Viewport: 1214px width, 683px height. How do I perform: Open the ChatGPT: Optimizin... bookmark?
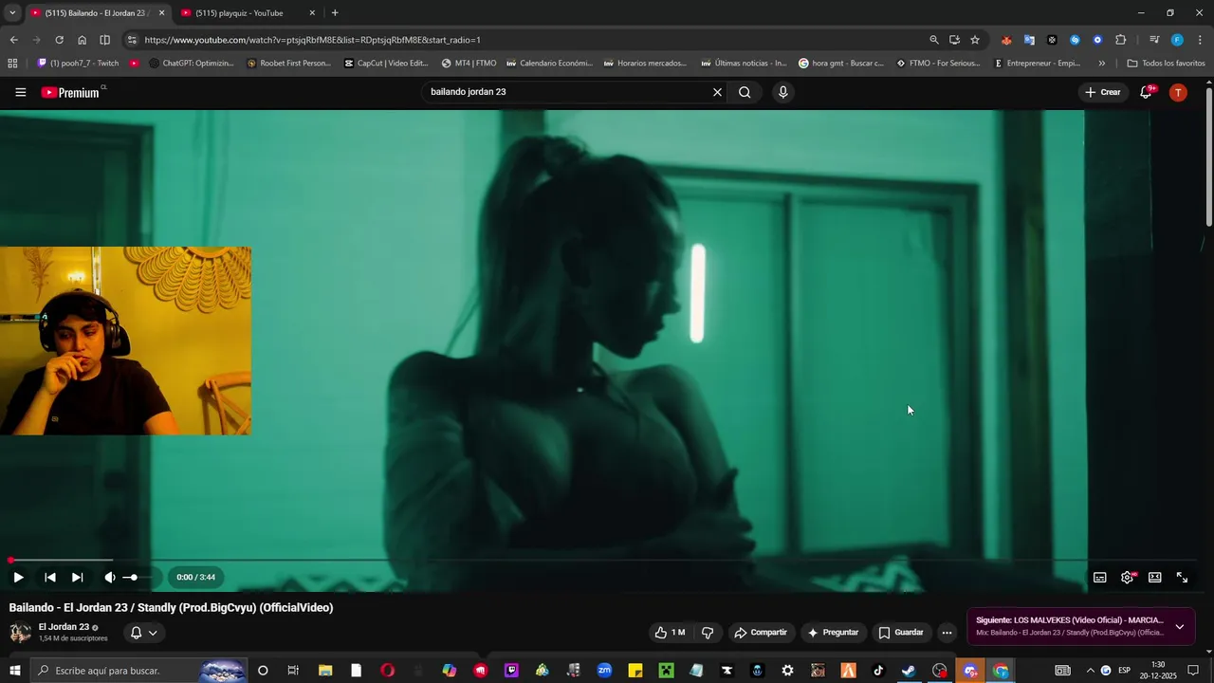tap(192, 64)
